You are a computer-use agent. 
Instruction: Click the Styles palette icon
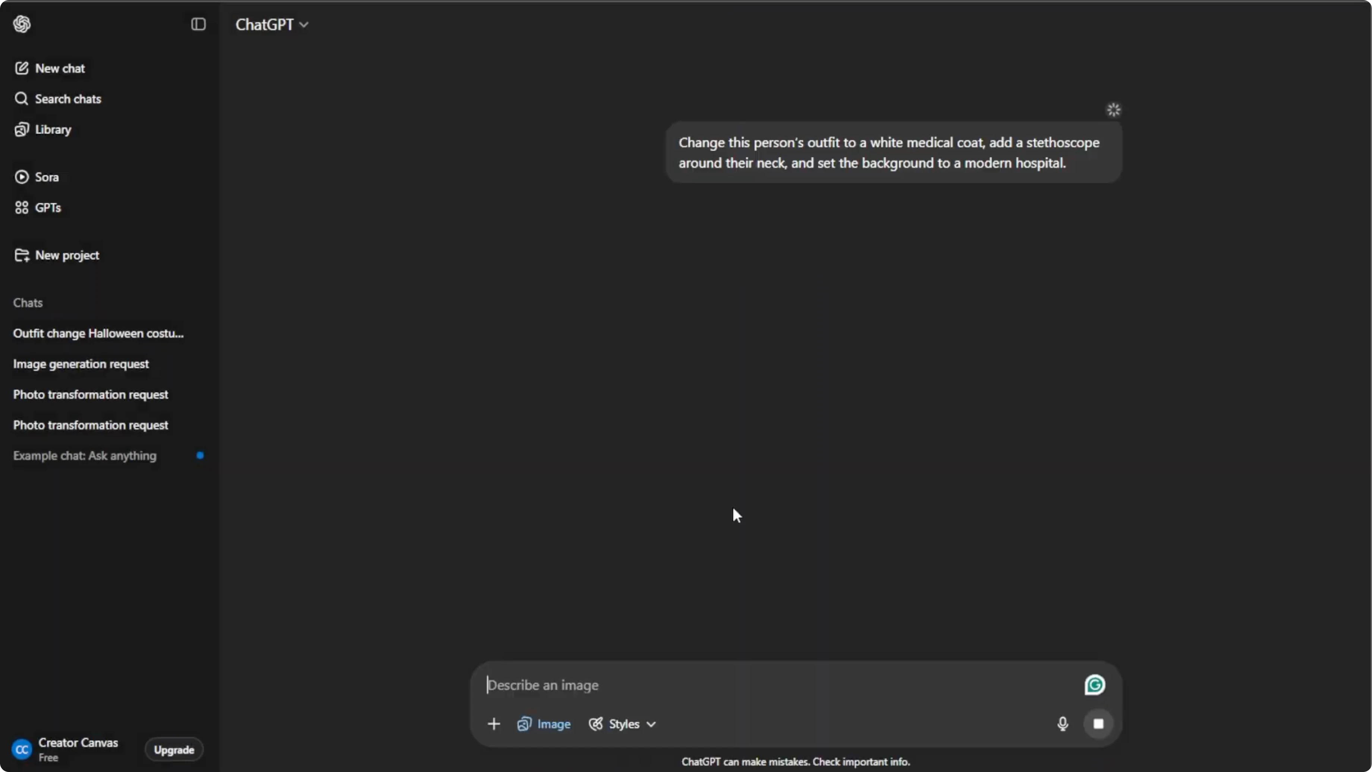click(595, 724)
